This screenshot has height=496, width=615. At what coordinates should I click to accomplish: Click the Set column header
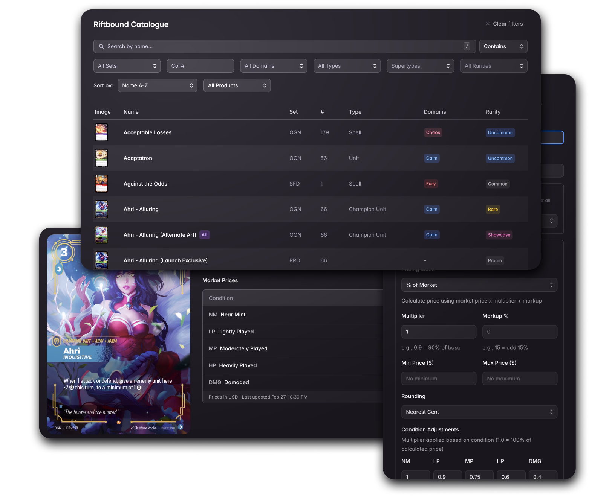(x=294, y=112)
